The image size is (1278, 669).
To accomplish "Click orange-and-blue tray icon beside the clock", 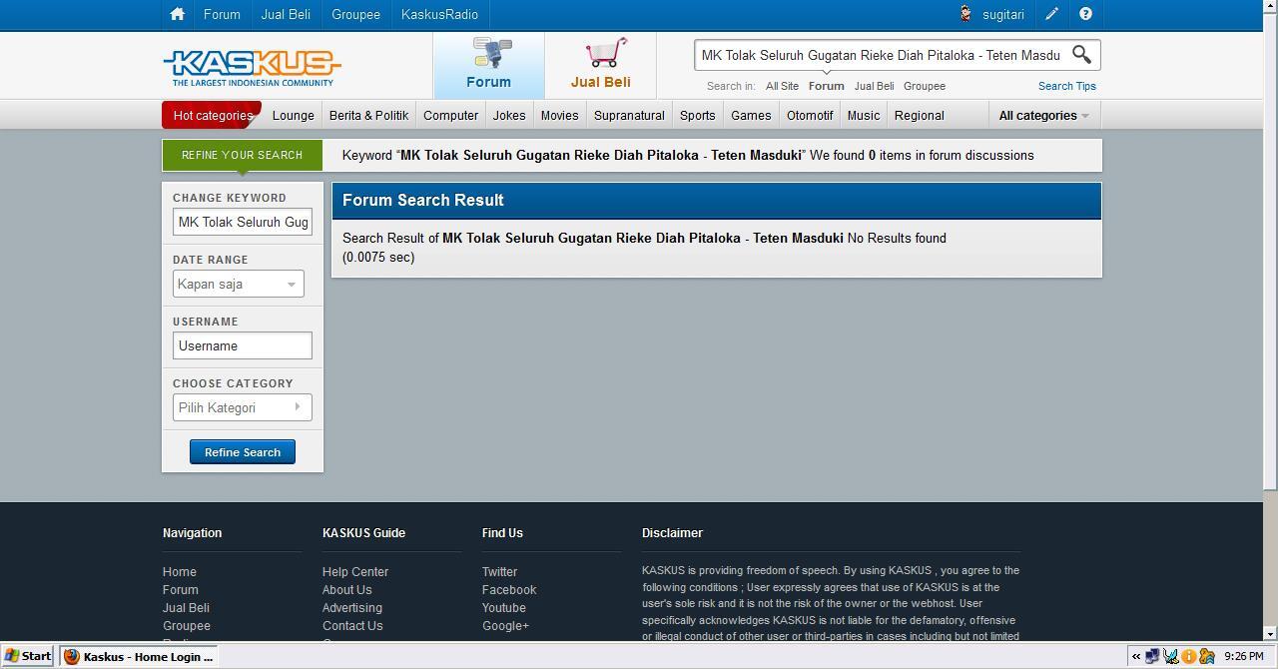I will click(1206, 656).
